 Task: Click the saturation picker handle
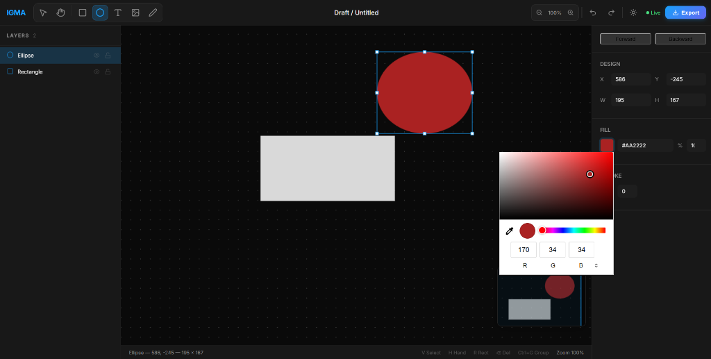click(x=590, y=174)
